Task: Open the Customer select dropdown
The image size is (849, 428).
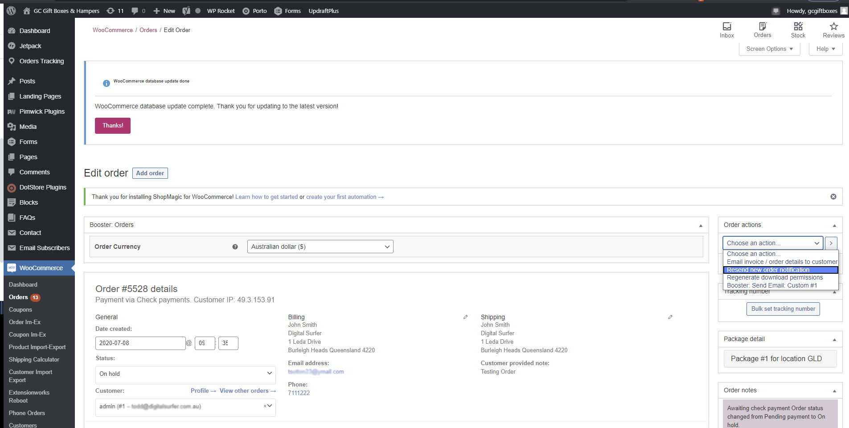Action: [x=185, y=407]
